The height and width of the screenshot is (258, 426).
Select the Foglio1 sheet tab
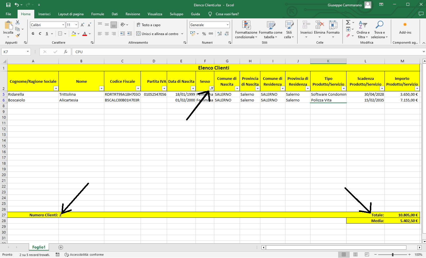coord(39,247)
